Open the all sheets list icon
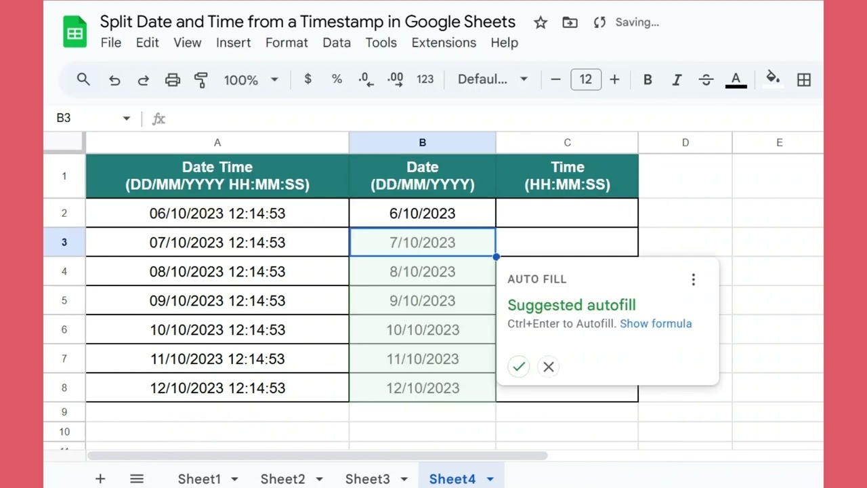 point(137,479)
